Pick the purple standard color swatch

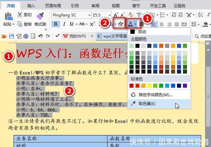(x=185, y=86)
